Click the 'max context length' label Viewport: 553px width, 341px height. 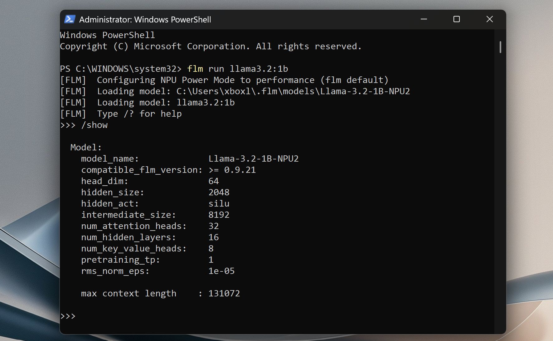pos(129,294)
